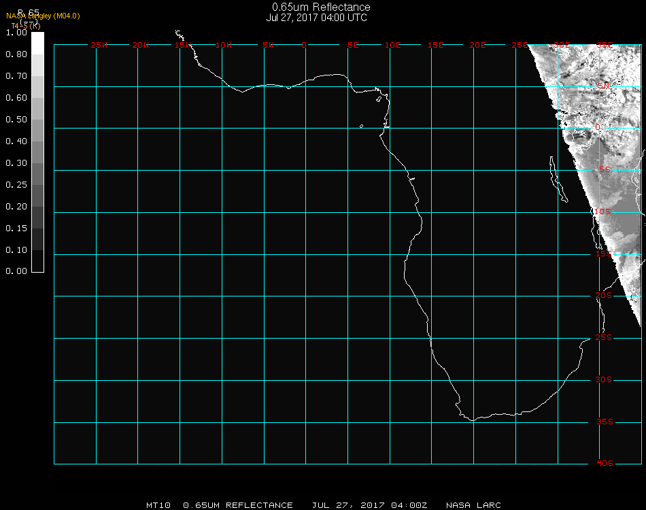Click the 15S latitude label
646x510 pixels.
coord(604,254)
